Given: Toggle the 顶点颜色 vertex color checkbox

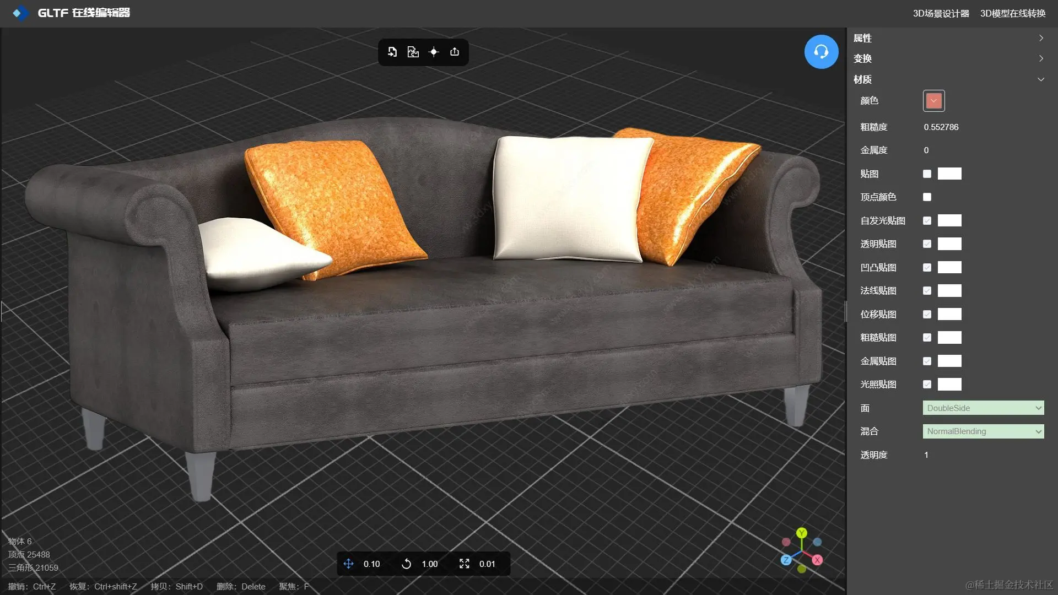Looking at the screenshot, I should click(x=927, y=197).
